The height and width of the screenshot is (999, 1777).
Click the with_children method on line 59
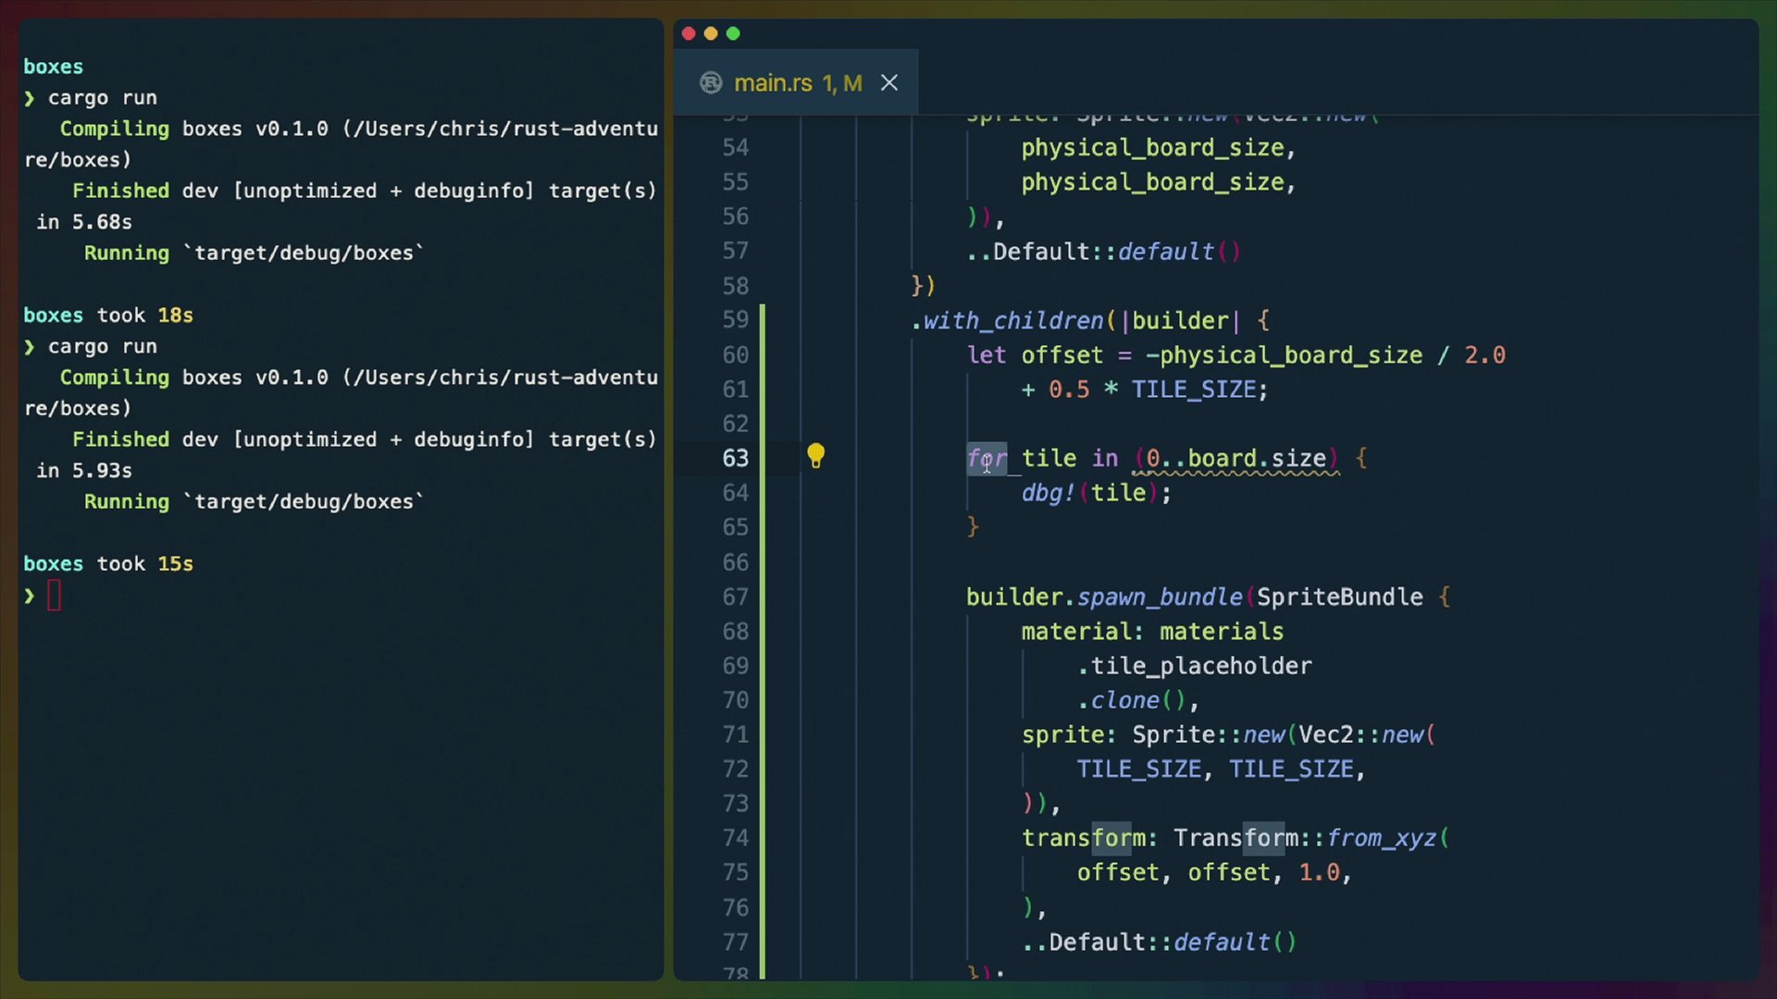tap(1013, 321)
